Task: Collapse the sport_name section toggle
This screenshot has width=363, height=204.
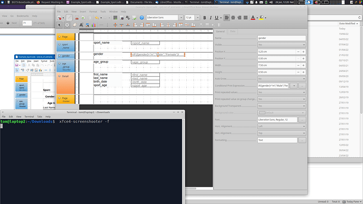Action: (x=59, y=44)
